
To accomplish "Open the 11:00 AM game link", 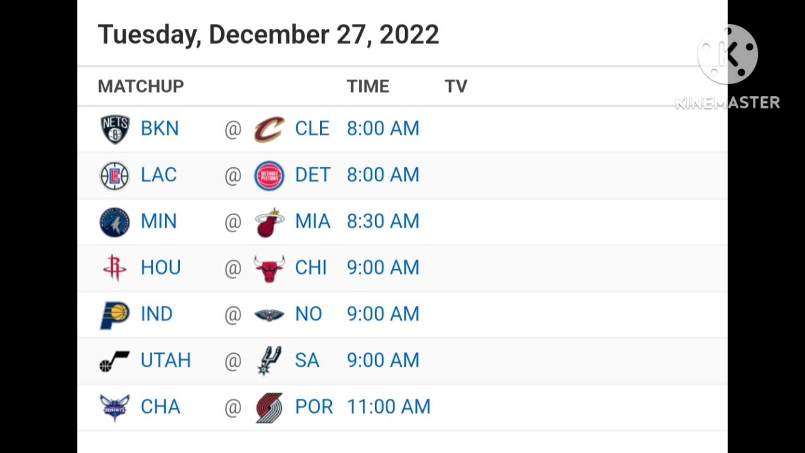I will pyautogui.click(x=389, y=407).
